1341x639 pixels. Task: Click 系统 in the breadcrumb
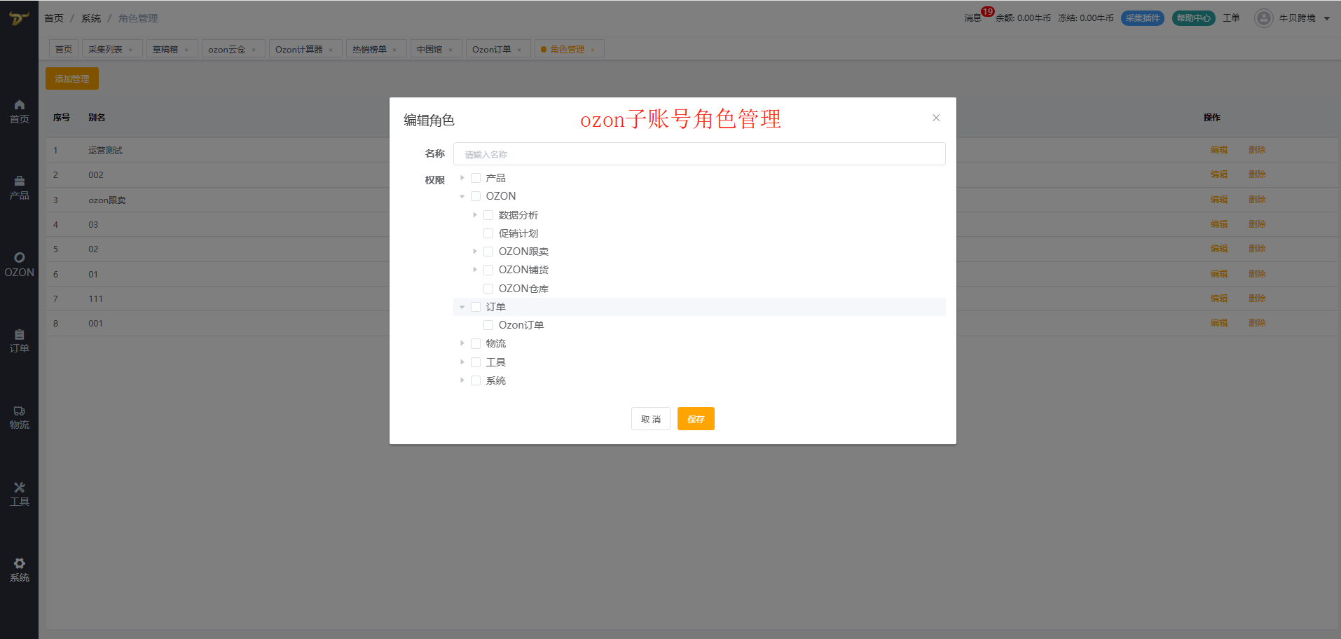pos(91,18)
